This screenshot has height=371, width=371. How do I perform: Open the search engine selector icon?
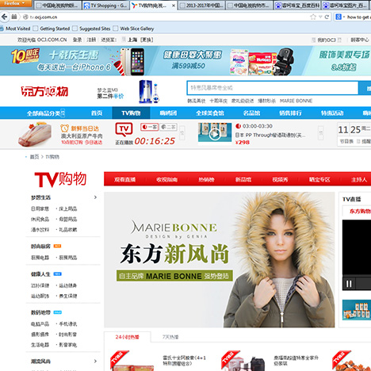click(338, 17)
